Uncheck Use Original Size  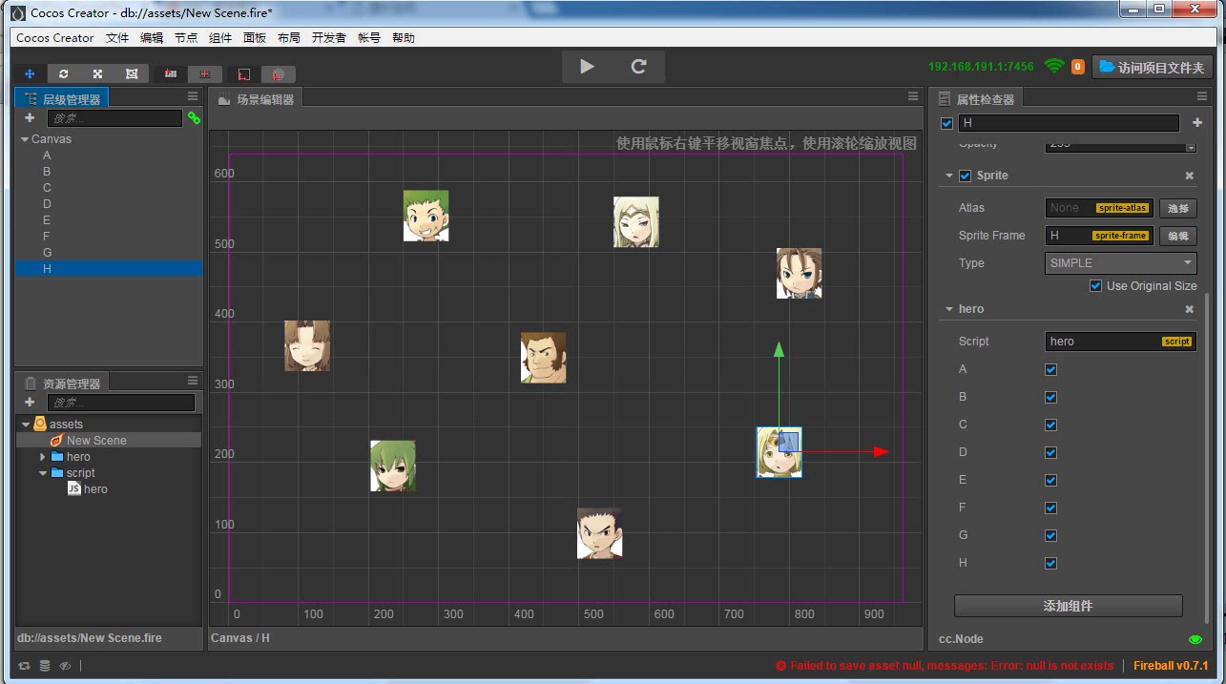tap(1095, 286)
